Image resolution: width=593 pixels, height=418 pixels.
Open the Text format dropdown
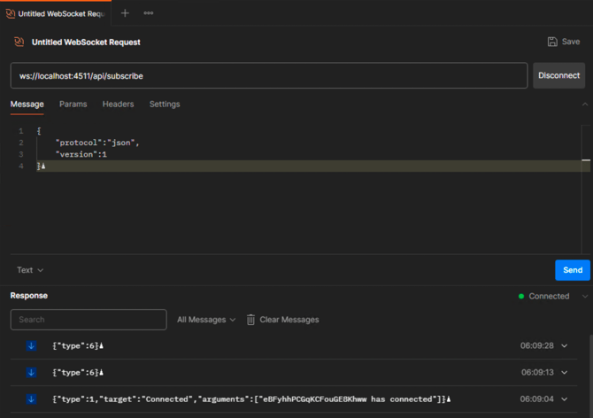pyautogui.click(x=30, y=270)
